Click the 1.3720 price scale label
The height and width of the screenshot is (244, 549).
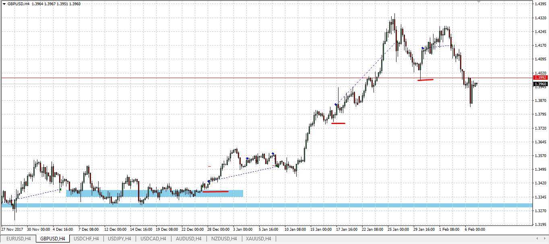point(541,128)
